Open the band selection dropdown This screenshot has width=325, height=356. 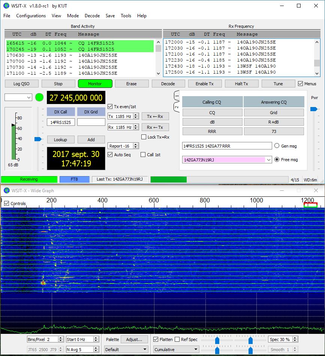[x=18, y=97]
